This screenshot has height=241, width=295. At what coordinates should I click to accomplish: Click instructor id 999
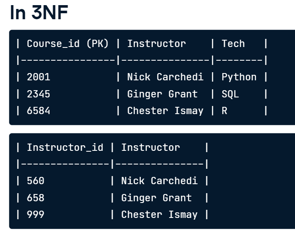click(x=36, y=215)
